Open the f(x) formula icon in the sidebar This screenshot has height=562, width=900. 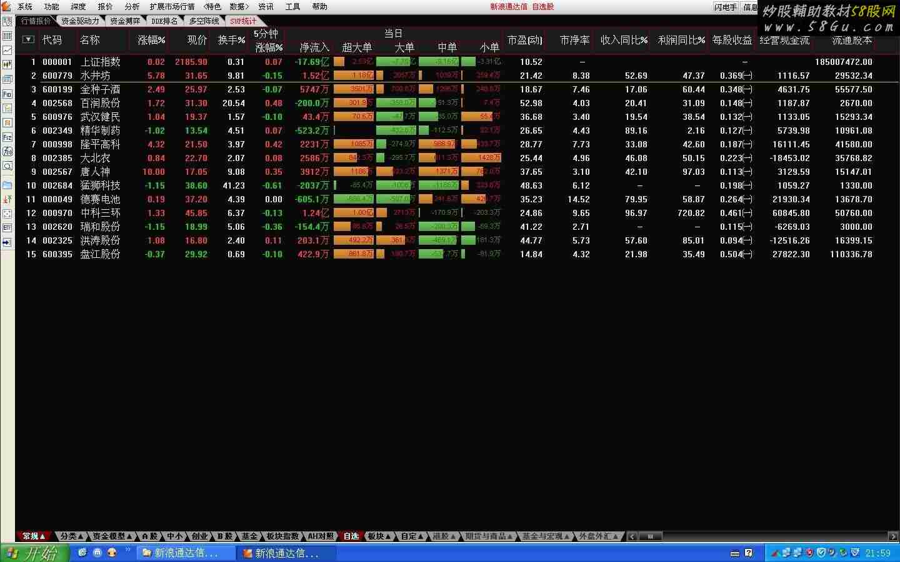click(x=7, y=151)
